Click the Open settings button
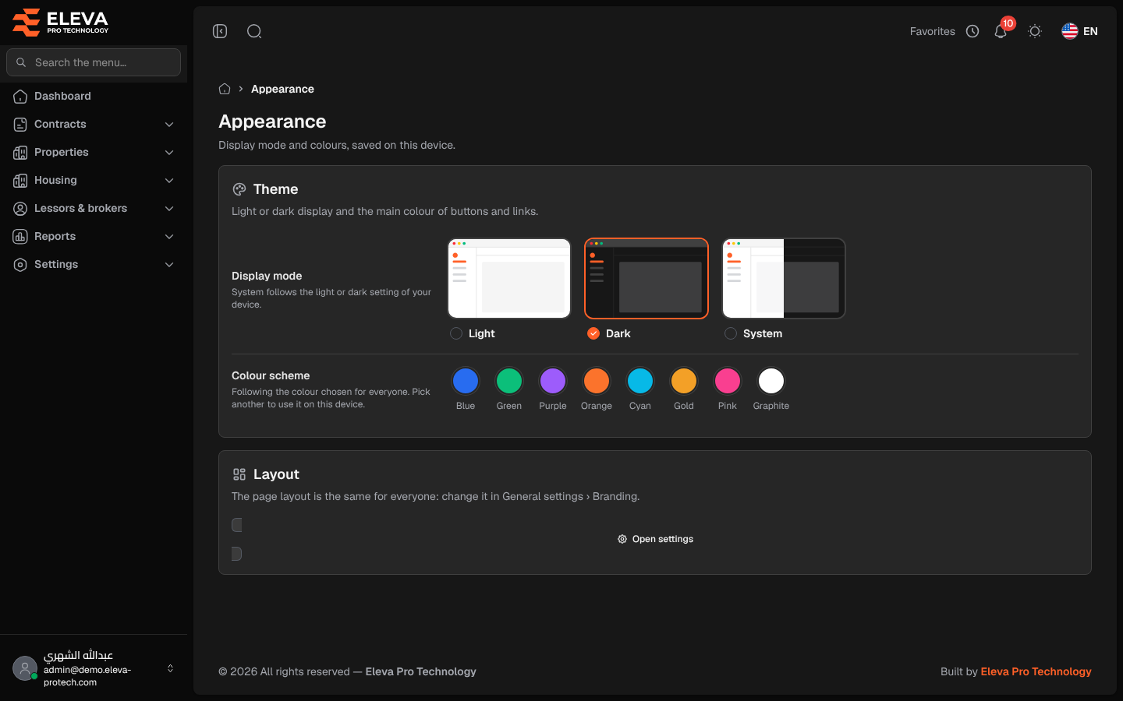 point(655,539)
